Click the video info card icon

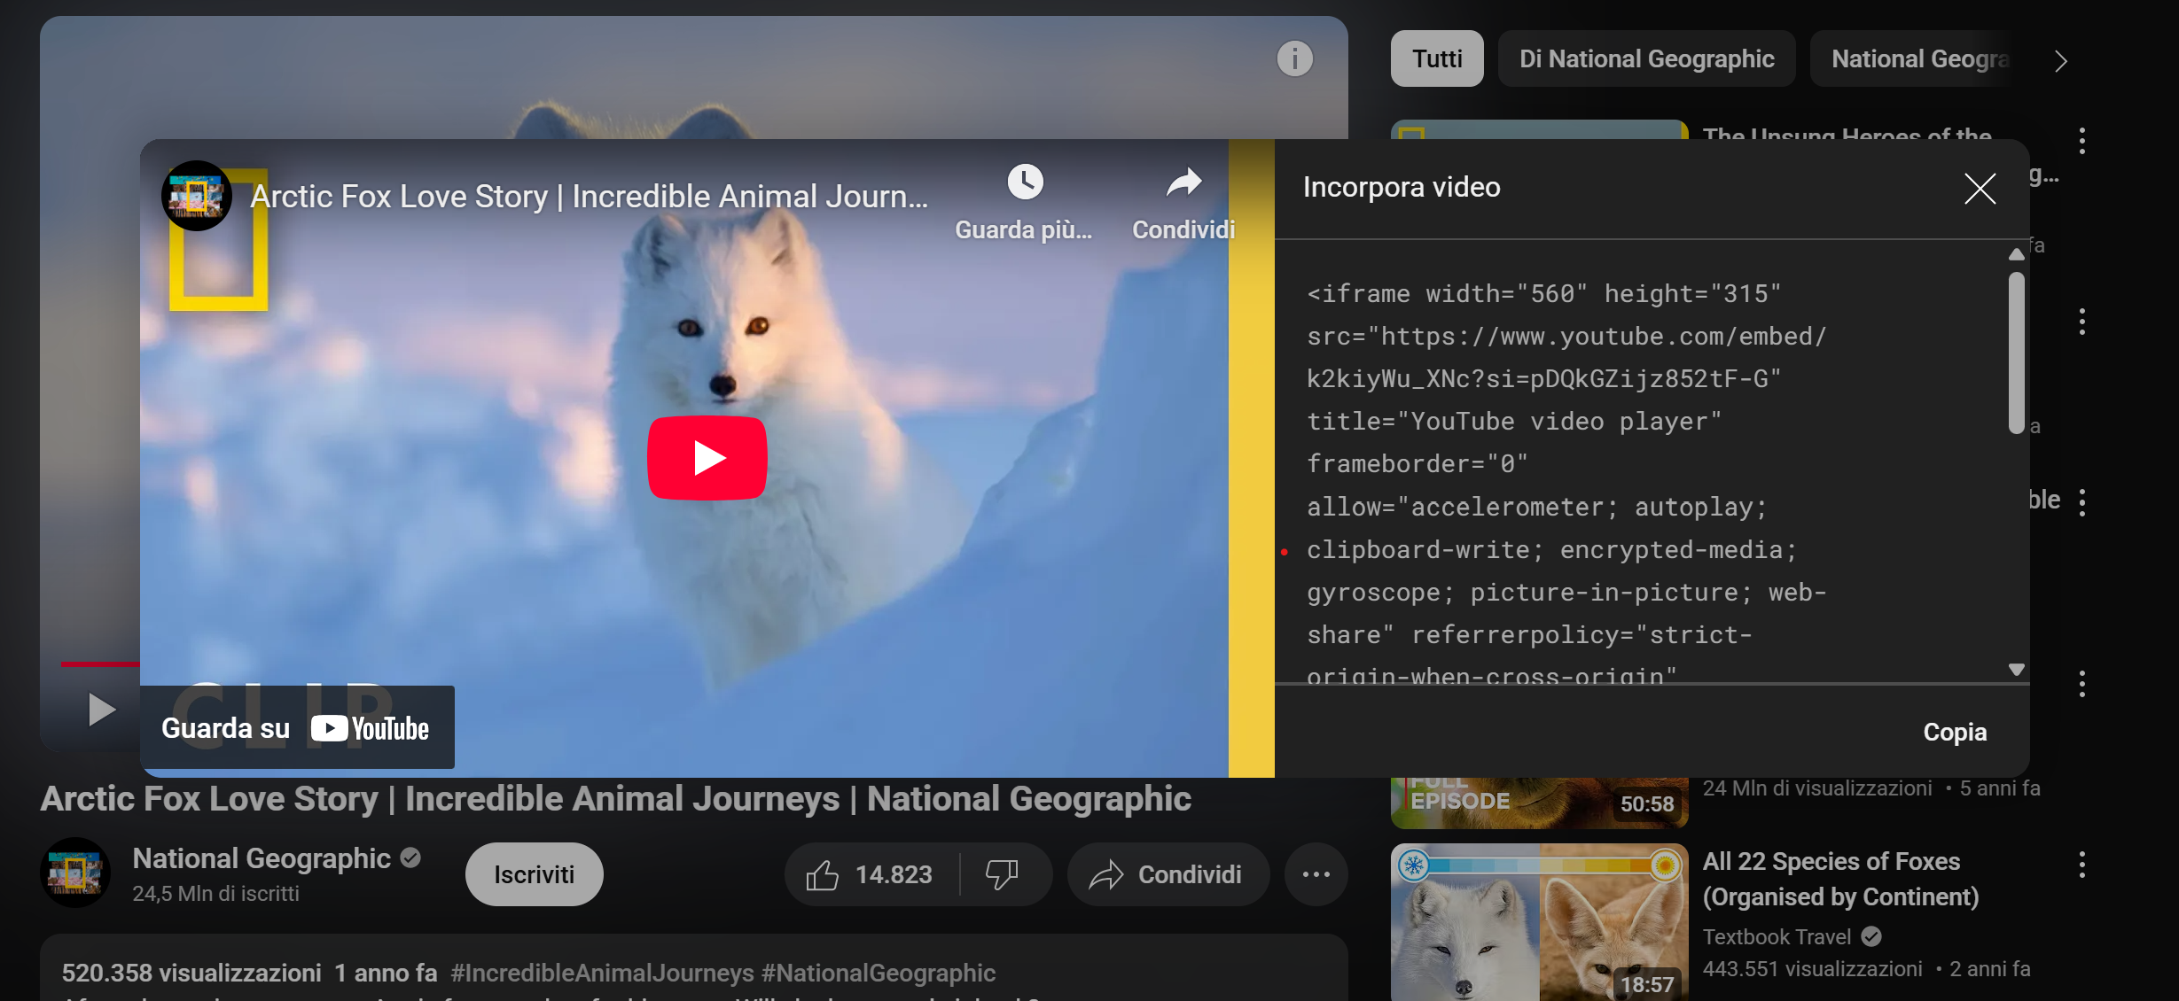(1294, 59)
